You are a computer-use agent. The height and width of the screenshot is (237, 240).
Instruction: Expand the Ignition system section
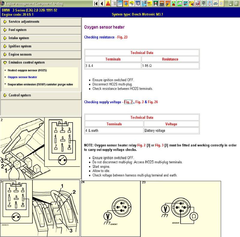[20, 46]
